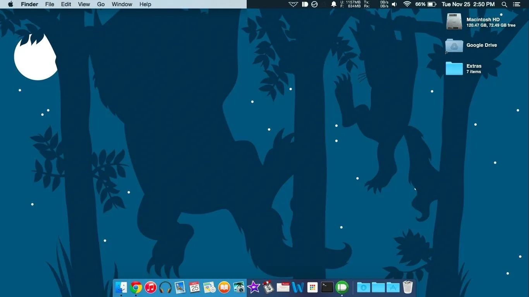Launch iBooks from the Dock
This screenshot has width=529, height=297.
coord(224,287)
